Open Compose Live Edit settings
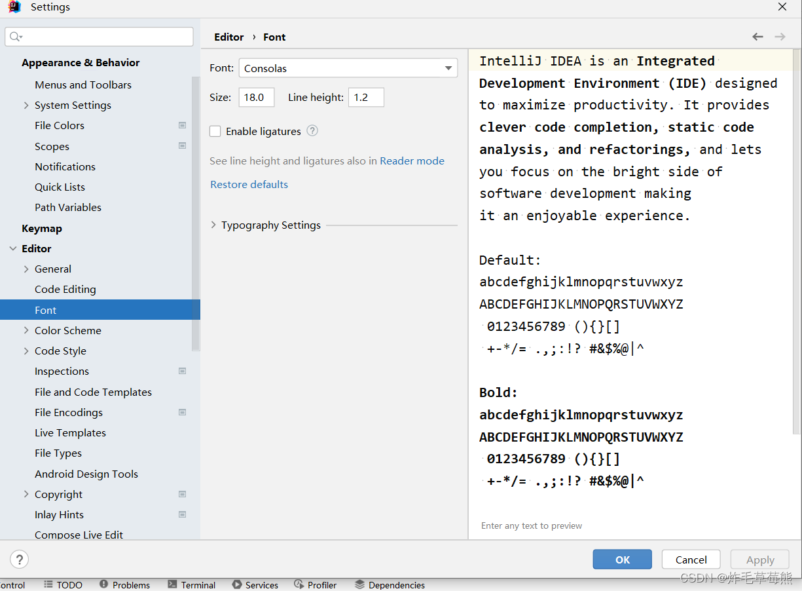 pyautogui.click(x=79, y=535)
